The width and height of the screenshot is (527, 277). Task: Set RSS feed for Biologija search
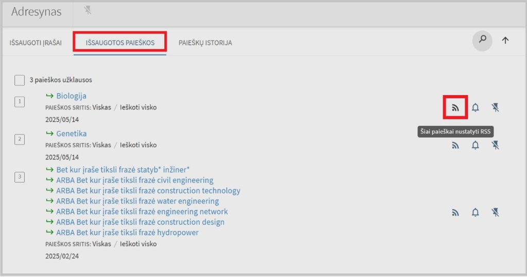[x=455, y=107]
